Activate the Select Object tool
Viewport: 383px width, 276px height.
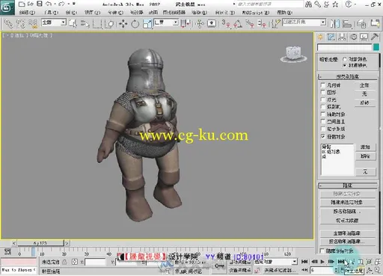pos(73,24)
